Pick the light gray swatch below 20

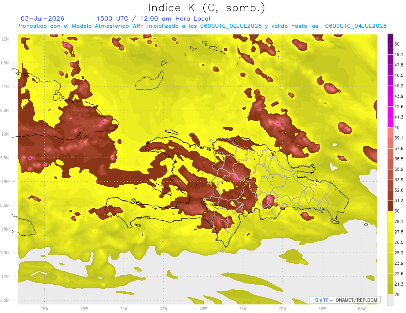(390, 299)
